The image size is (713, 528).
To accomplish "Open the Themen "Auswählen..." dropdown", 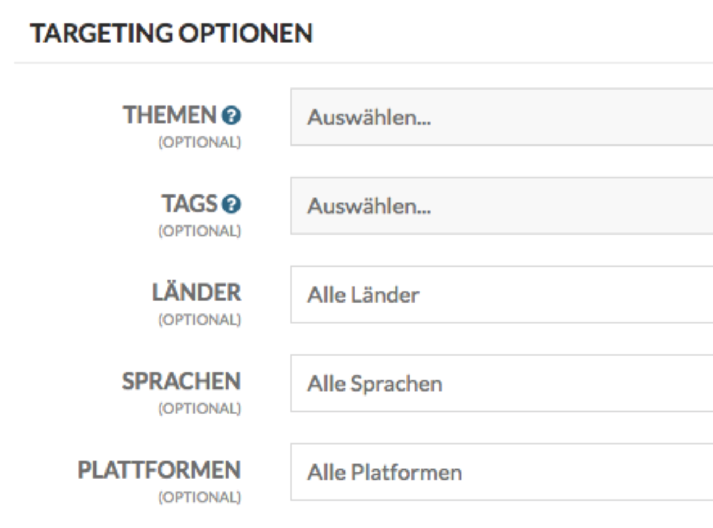I will coord(501,117).
